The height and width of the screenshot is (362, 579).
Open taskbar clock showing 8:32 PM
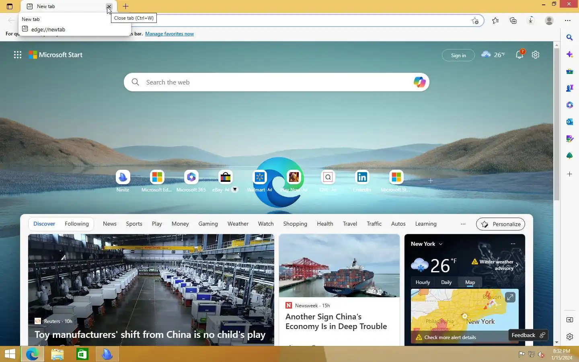[x=562, y=354]
